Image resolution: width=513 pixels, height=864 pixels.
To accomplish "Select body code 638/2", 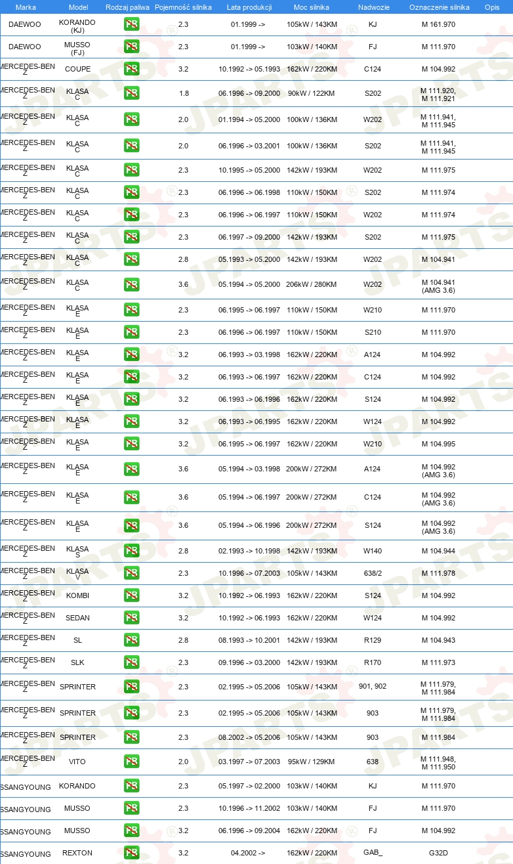I will [x=373, y=573].
